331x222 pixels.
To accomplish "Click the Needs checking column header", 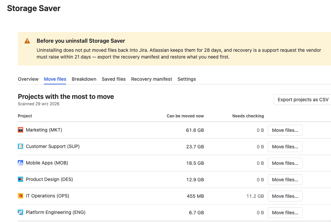I will [x=248, y=116].
